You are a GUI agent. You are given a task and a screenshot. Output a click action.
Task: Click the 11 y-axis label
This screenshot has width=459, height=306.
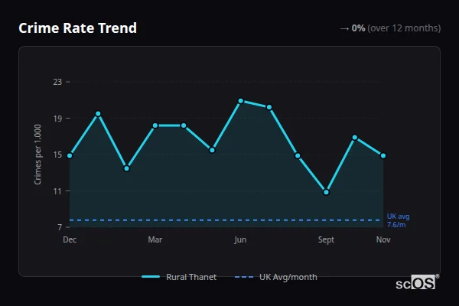(57, 191)
